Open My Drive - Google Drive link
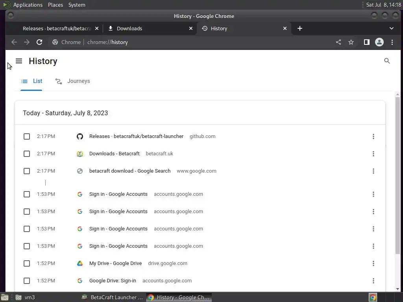This screenshot has height=302, width=403. pos(115,263)
